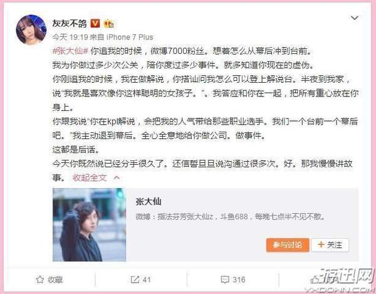Open the 灰灰不鸽 username link
376x294 pixels.
click(x=70, y=23)
